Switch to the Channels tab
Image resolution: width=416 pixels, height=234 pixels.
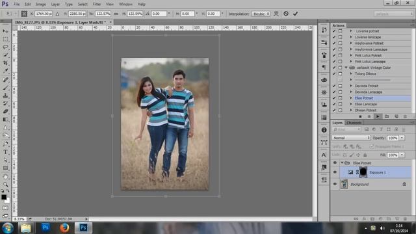[x=354, y=123]
